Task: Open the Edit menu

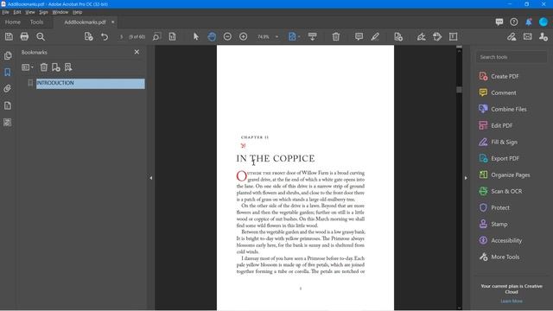Action: coord(17,12)
